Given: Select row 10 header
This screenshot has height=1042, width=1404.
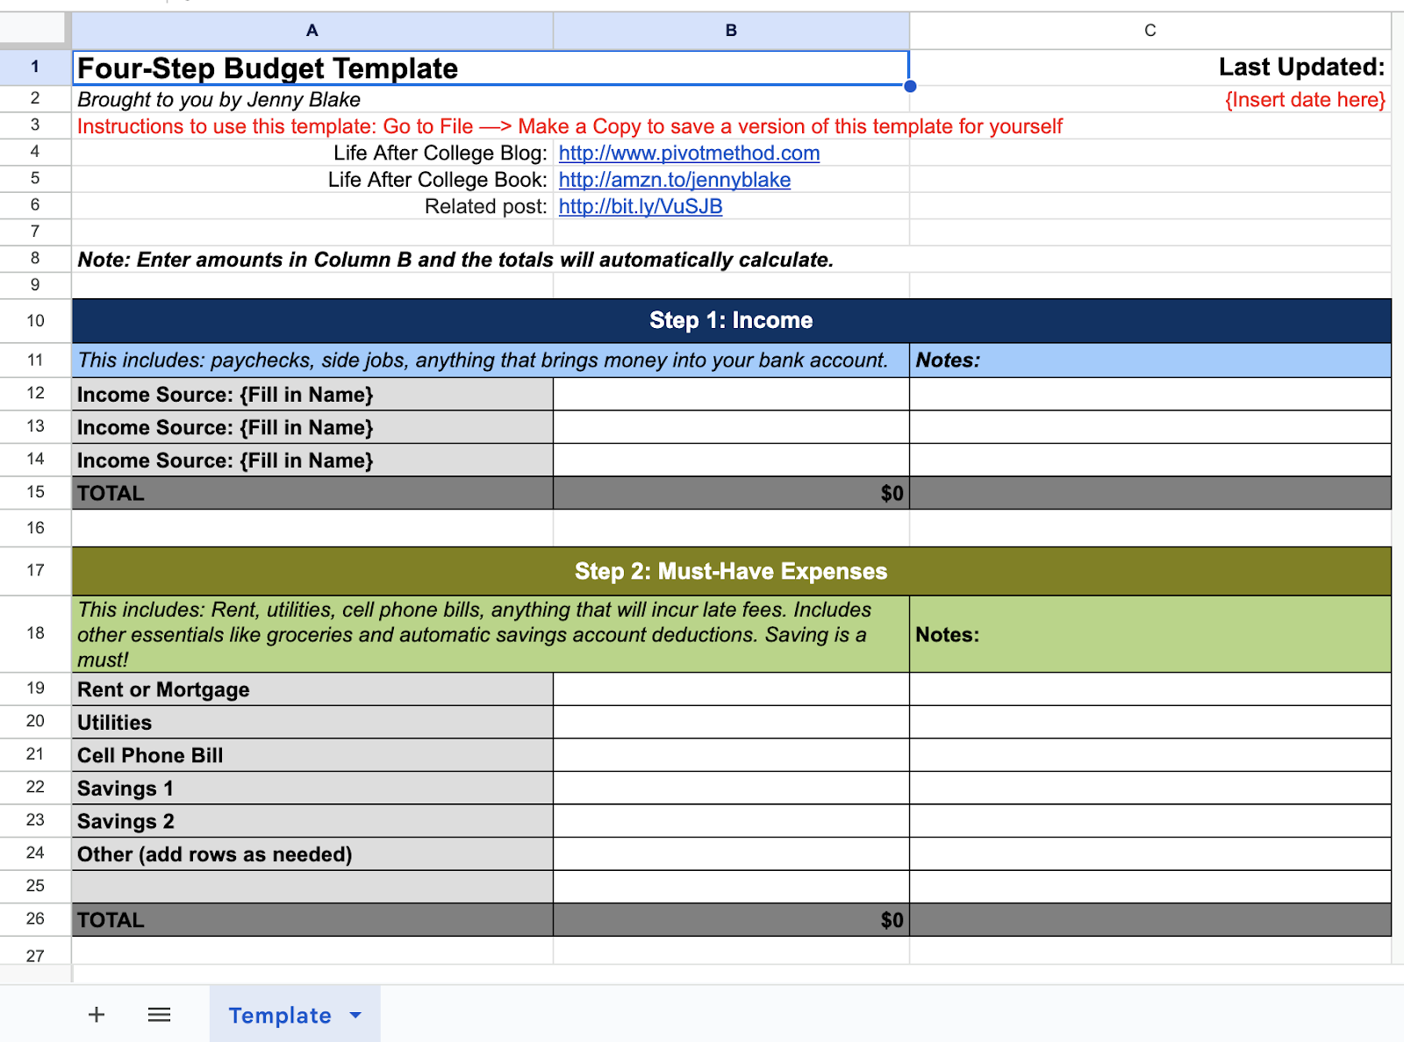Looking at the screenshot, I should (x=35, y=321).
